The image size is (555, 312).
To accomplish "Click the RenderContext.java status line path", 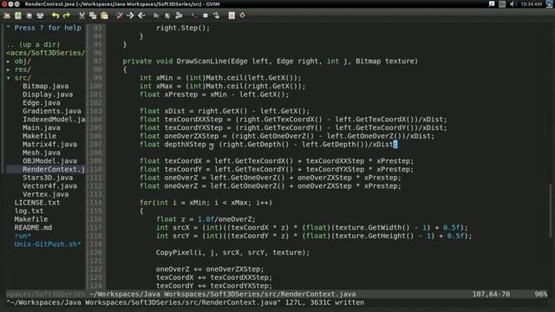I will 223,295.
